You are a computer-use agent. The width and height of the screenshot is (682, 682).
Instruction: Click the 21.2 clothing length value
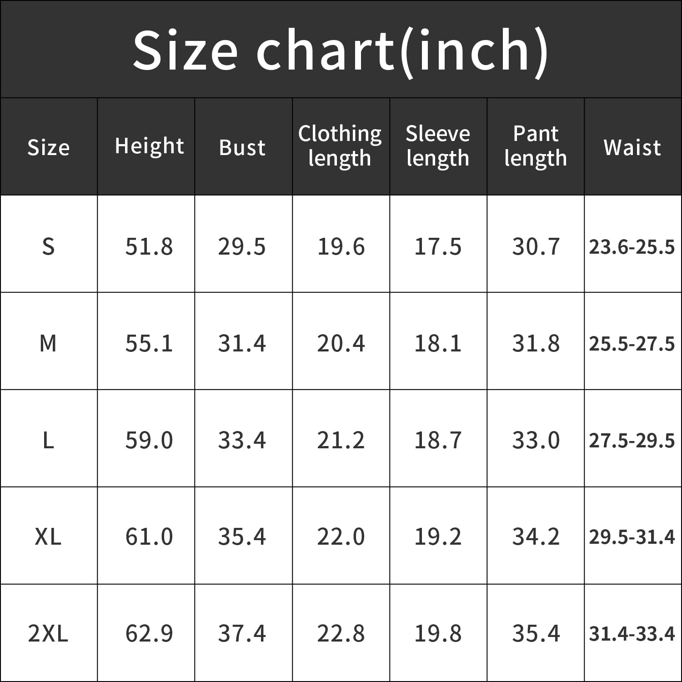[341, 440]
